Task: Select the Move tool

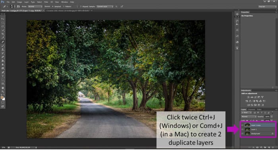Action: pos(3,19)
